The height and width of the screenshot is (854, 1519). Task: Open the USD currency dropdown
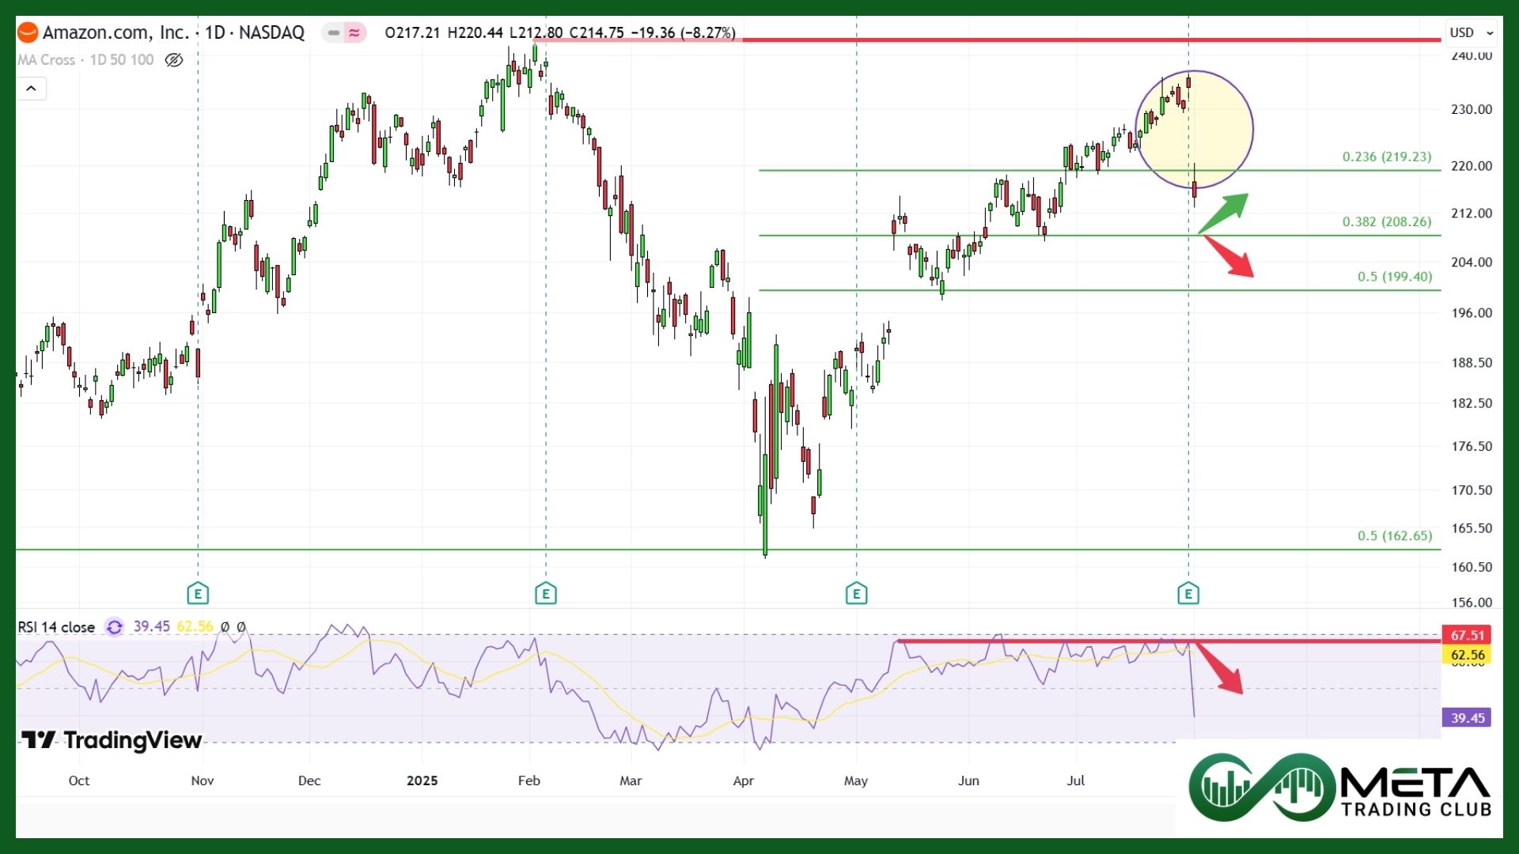coord(1471,32)
